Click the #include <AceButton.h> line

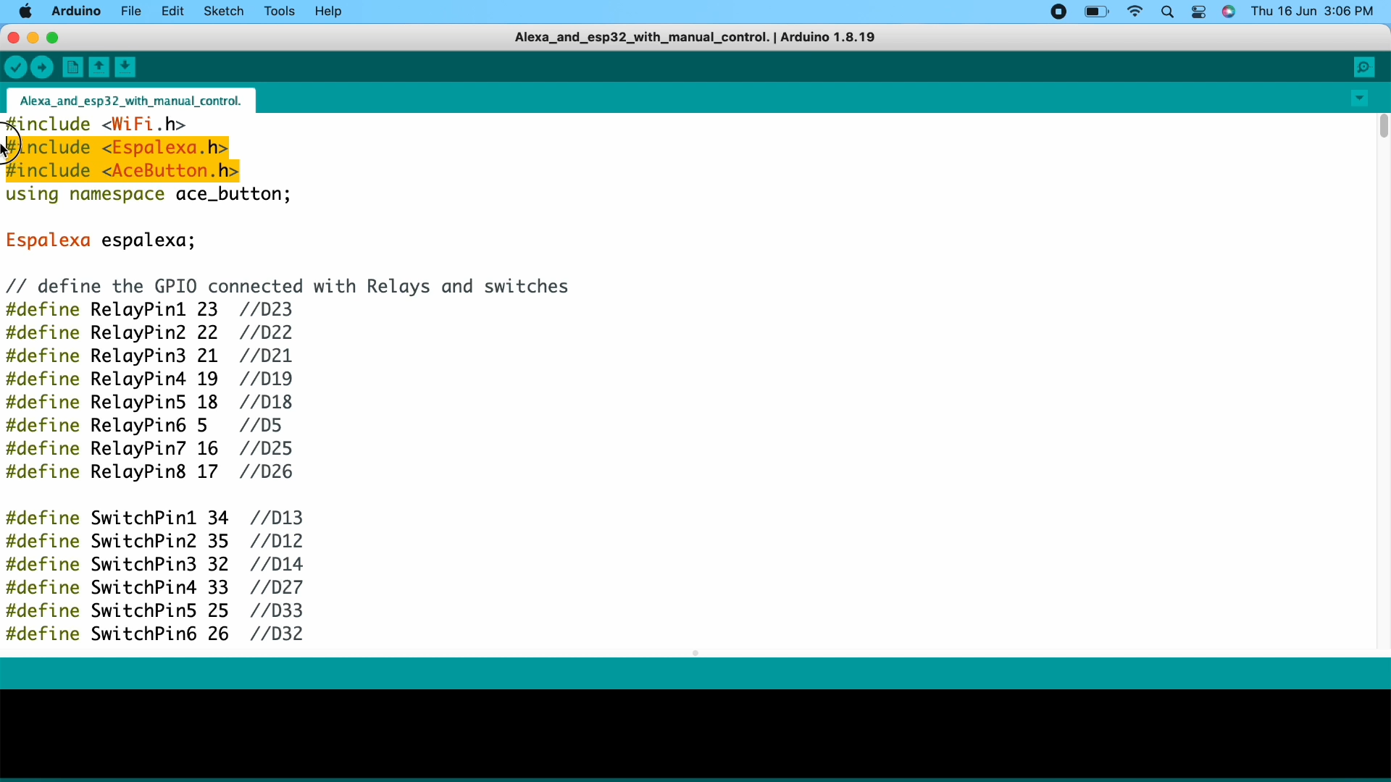tap(122, 172)
